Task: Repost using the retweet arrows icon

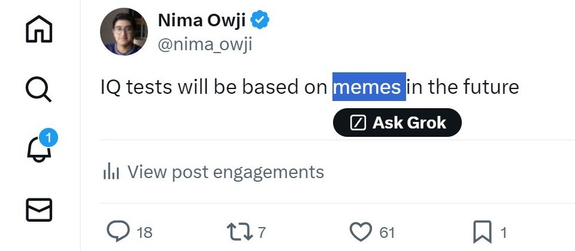Action: 240,232
